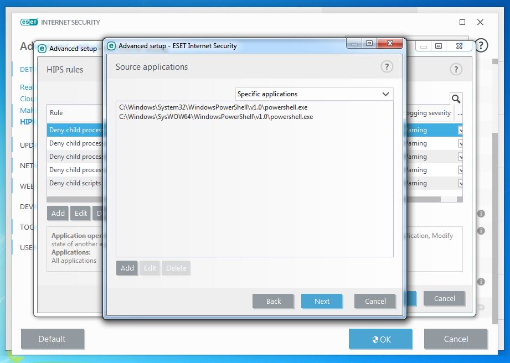
Task: Open help in Source applications dialog
Action: [x=387, y=67]
